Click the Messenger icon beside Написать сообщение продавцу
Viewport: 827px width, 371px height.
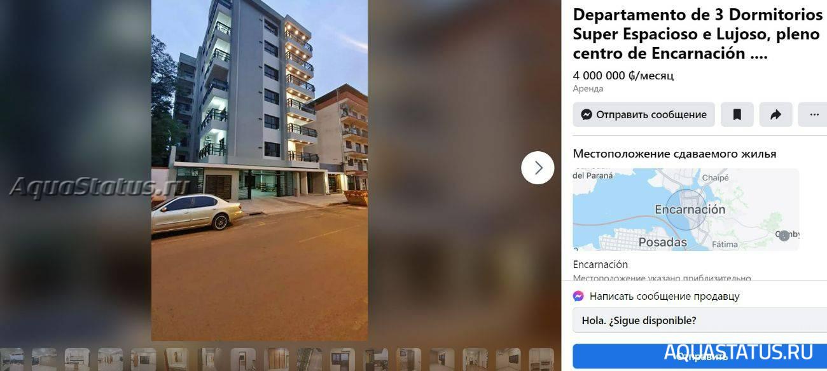tap(578, 296)
